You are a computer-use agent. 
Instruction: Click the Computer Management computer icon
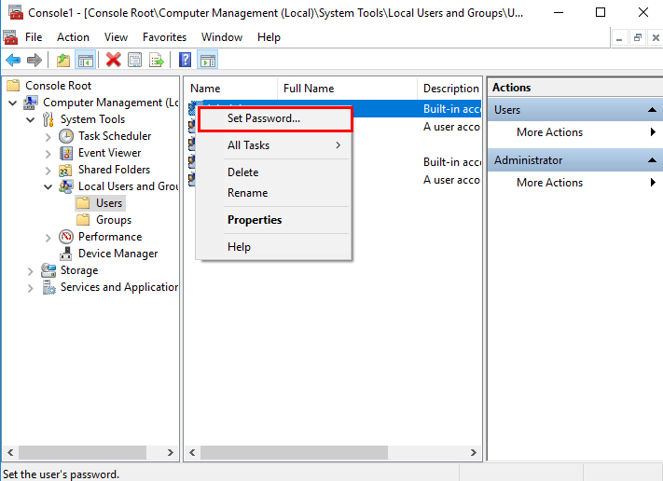[x=31, y=103]
